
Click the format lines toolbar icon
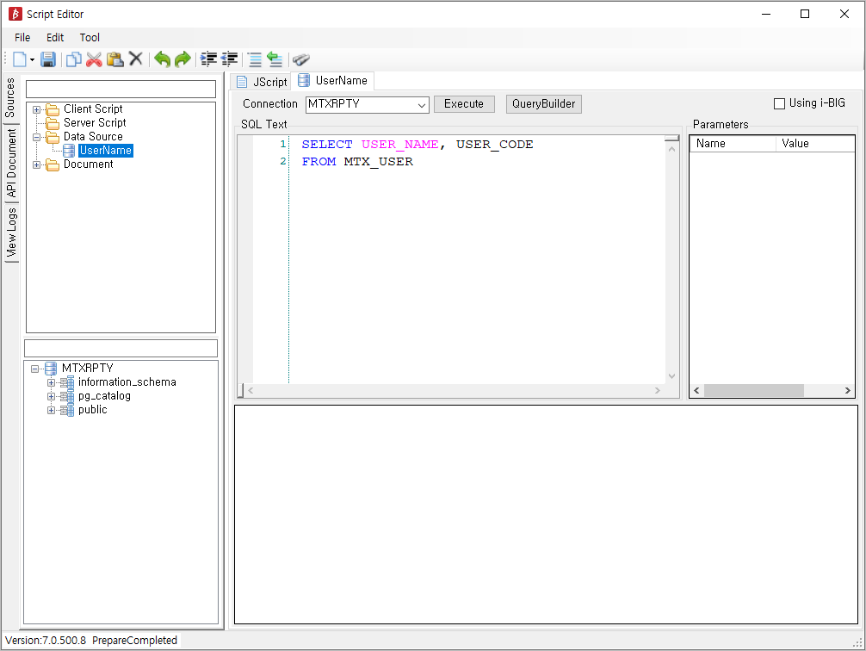(255, 59)
